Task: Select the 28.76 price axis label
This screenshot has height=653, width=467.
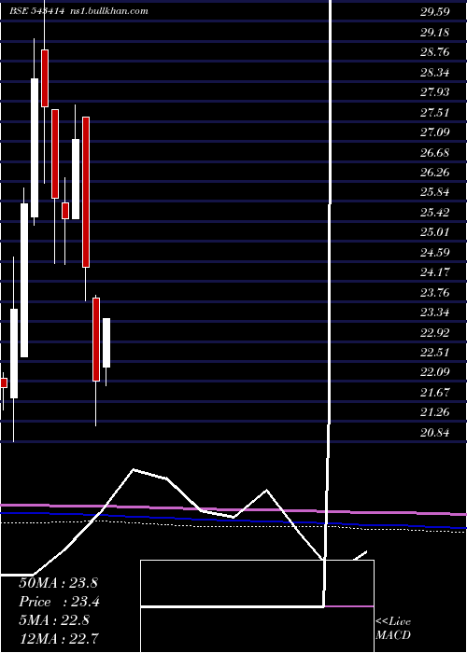Action: 435,52
